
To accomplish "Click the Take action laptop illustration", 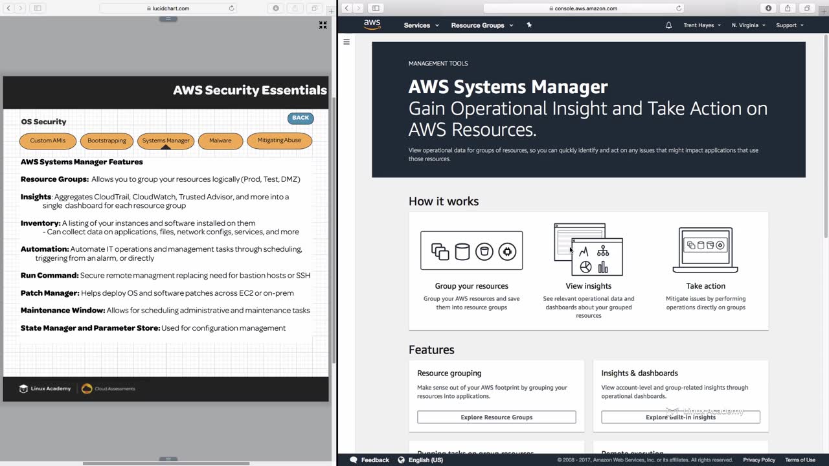I will tap(705, 250).
